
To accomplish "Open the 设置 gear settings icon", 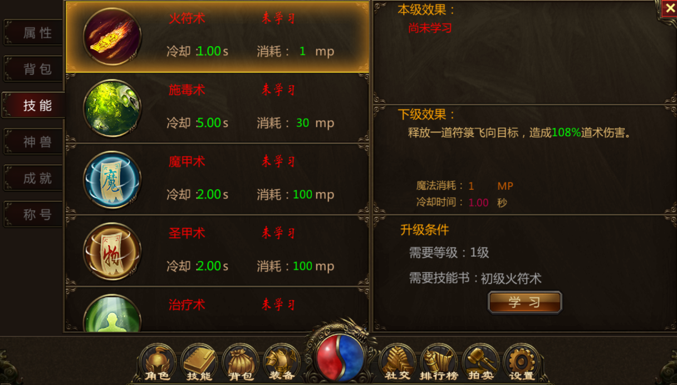I will (522, 363).
